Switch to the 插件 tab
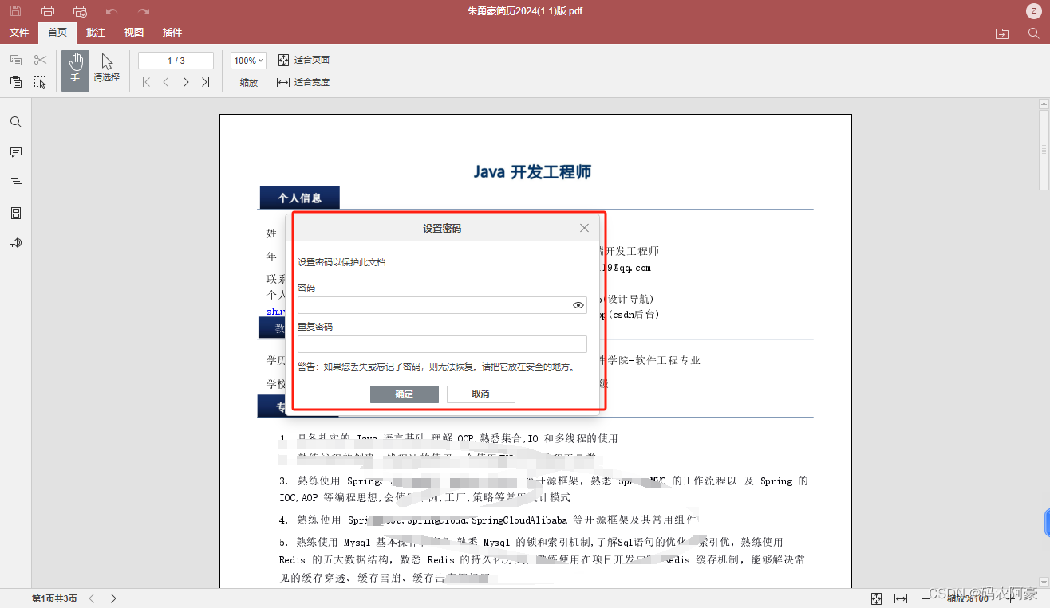 (x=172, y=33)
